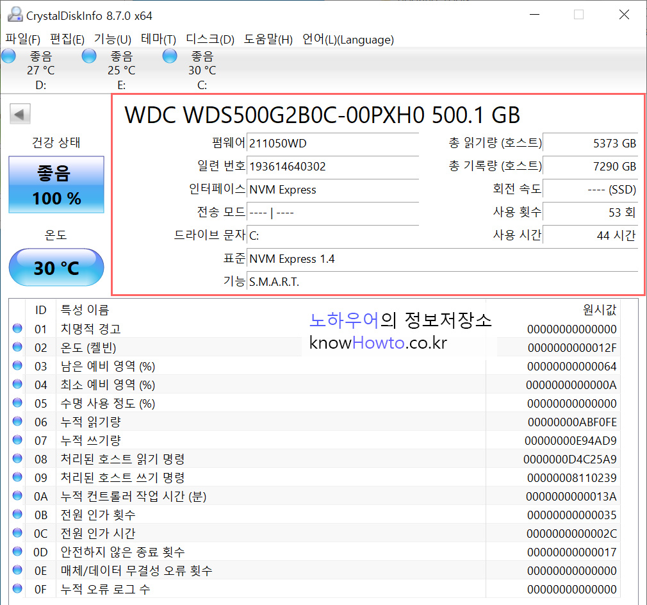Click status dot for 0A 컨트롤러 작업 시간
647x605 pixels.
[17, 495]
